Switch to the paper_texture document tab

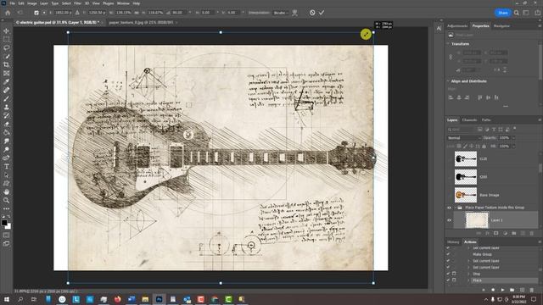point(141,23)
